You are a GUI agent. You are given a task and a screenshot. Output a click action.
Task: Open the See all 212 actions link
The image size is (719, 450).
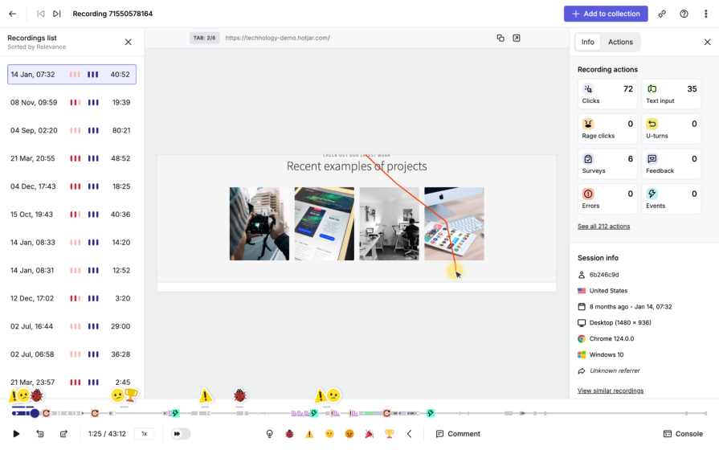(x=603, y=227)
